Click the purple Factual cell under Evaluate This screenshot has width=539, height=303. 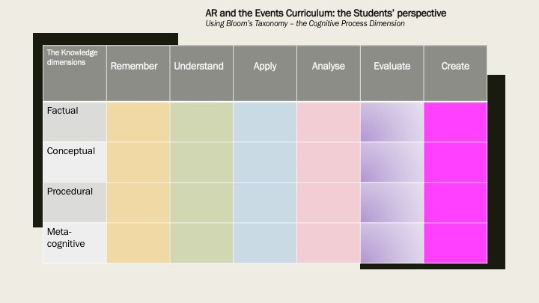point(392,121)
